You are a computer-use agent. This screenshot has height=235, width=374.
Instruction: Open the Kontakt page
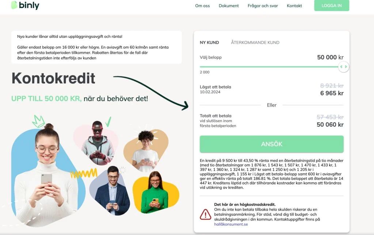294,6
